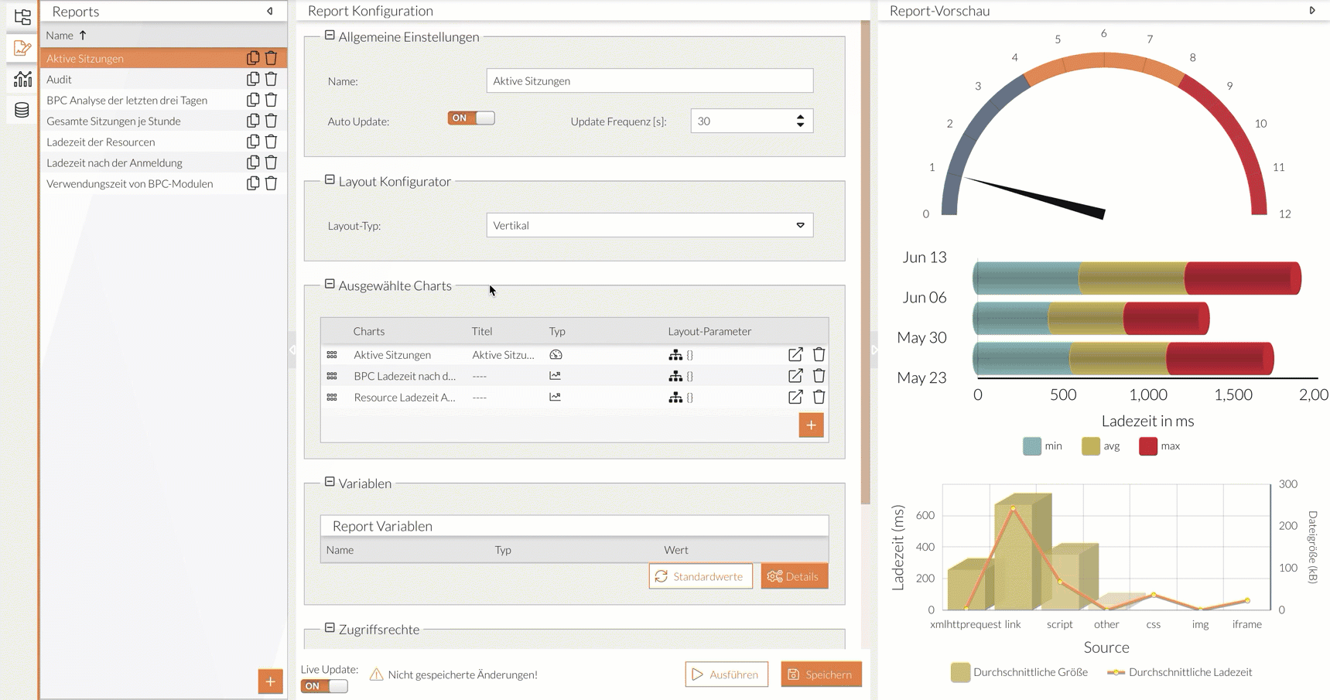Click into the report Name input field
Screen dimensions: 1330x700
tap(648, 80)
